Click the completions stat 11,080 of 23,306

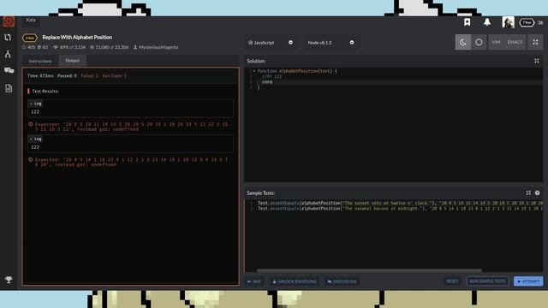(109, 47)
